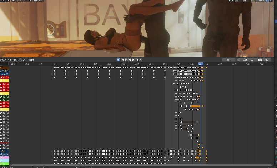Click the 600 label on frame ruler

point(220,64)
